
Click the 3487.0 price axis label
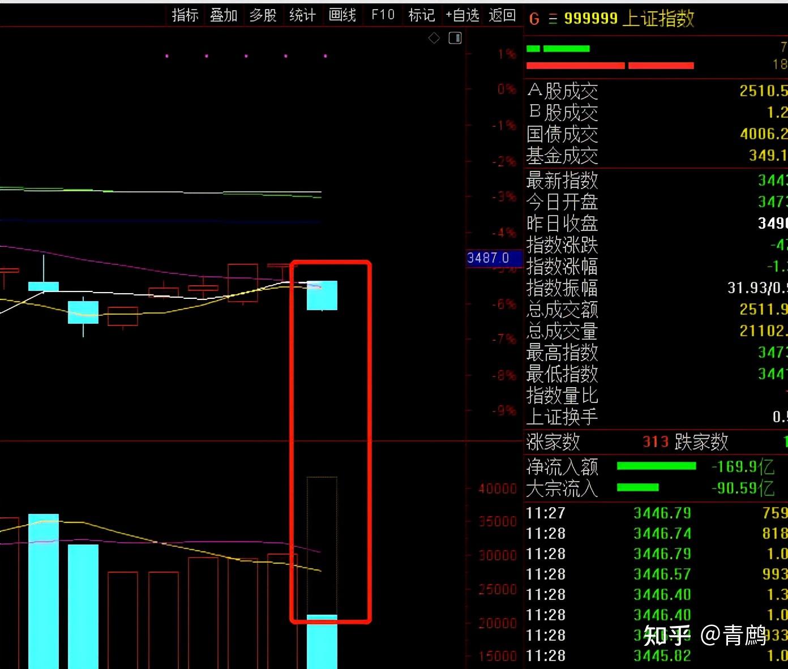(x=489, y=258)
